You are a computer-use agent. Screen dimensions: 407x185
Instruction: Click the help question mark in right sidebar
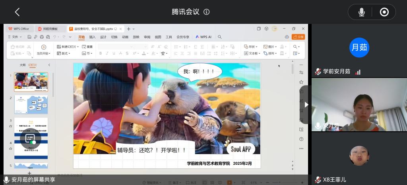point(301,139)
